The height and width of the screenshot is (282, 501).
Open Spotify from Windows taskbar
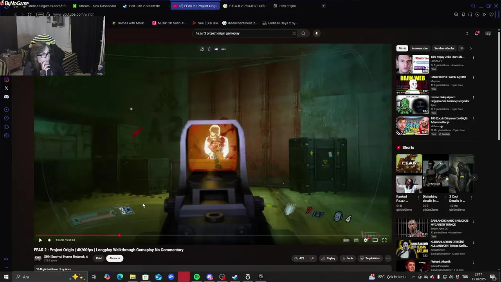click(196, 277)
